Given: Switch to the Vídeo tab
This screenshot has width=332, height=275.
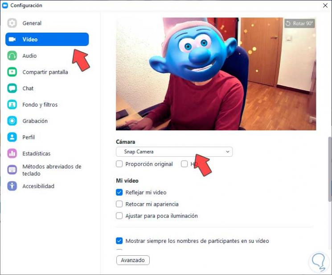Looking at the screenshot, I should 47,39.
